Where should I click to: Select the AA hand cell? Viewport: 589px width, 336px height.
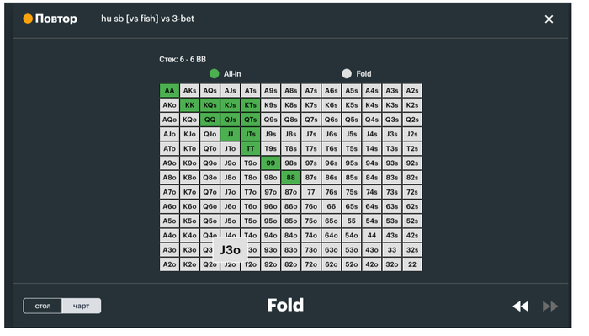(x=169, y=91)
